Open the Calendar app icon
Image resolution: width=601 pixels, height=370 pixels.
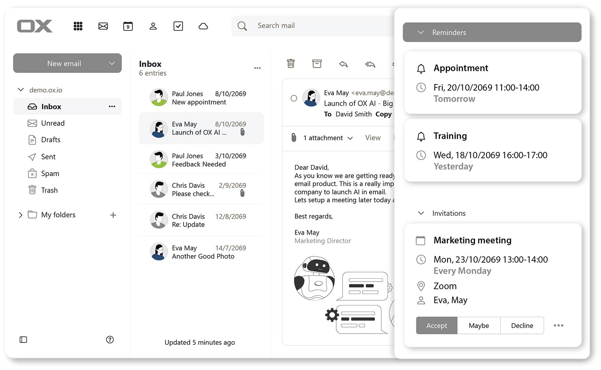[x=128, y=26]
